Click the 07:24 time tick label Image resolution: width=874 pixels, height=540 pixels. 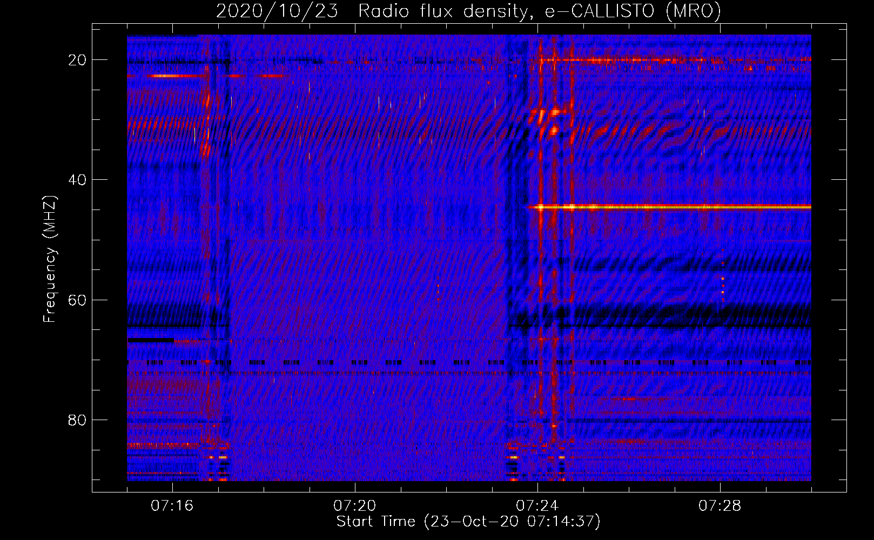537,506
